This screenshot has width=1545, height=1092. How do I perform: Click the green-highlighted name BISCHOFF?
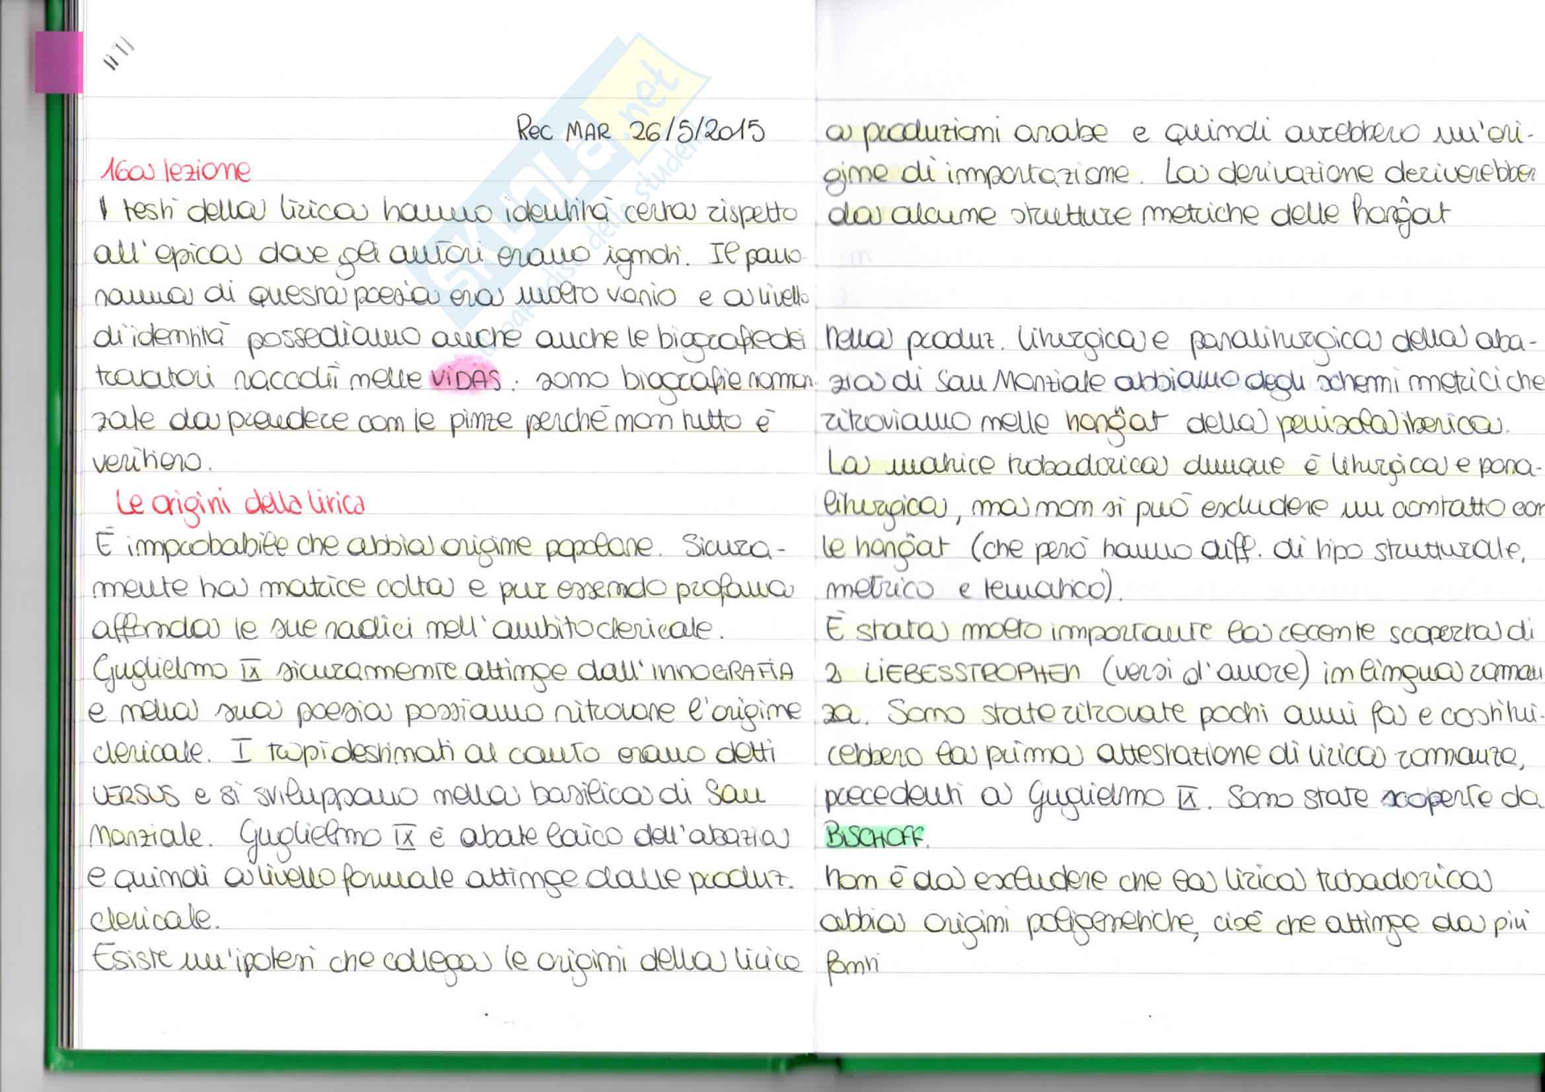pyautogui.click(x=875, y=836)
